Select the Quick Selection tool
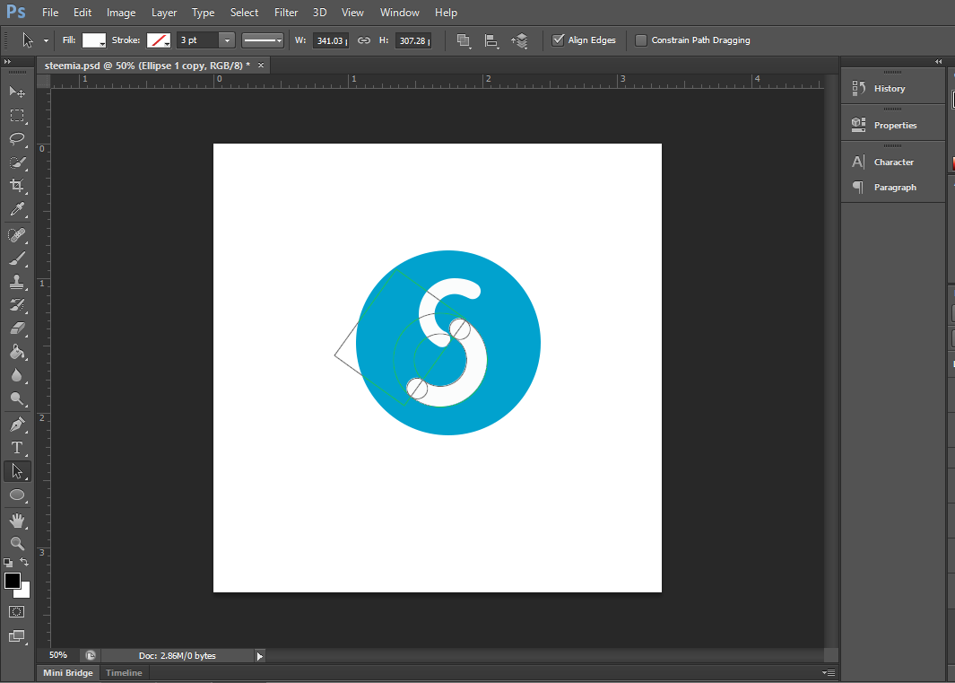Screen dimensions: 955x683 click(x=17, y=162)
